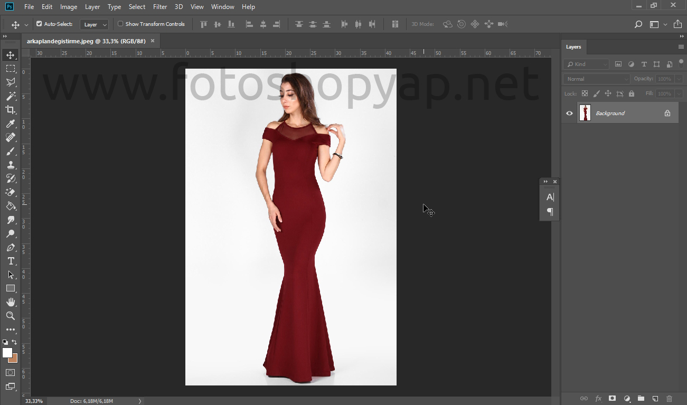Toggle lock transparent pixels
The height and width of the screenshot is (405, 687).
tap(585, 93)
